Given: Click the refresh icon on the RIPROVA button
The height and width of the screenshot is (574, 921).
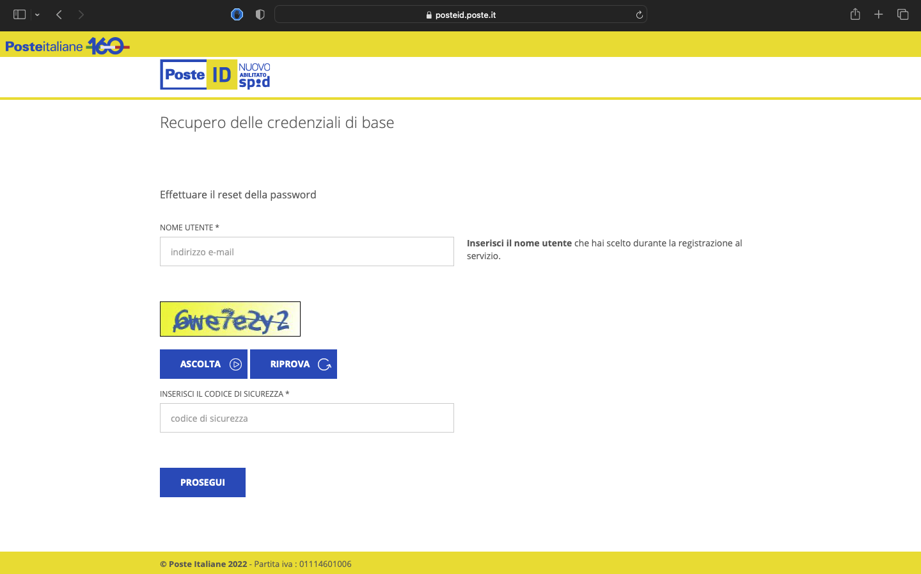Looking at the screenshot, I should (325, 363).
